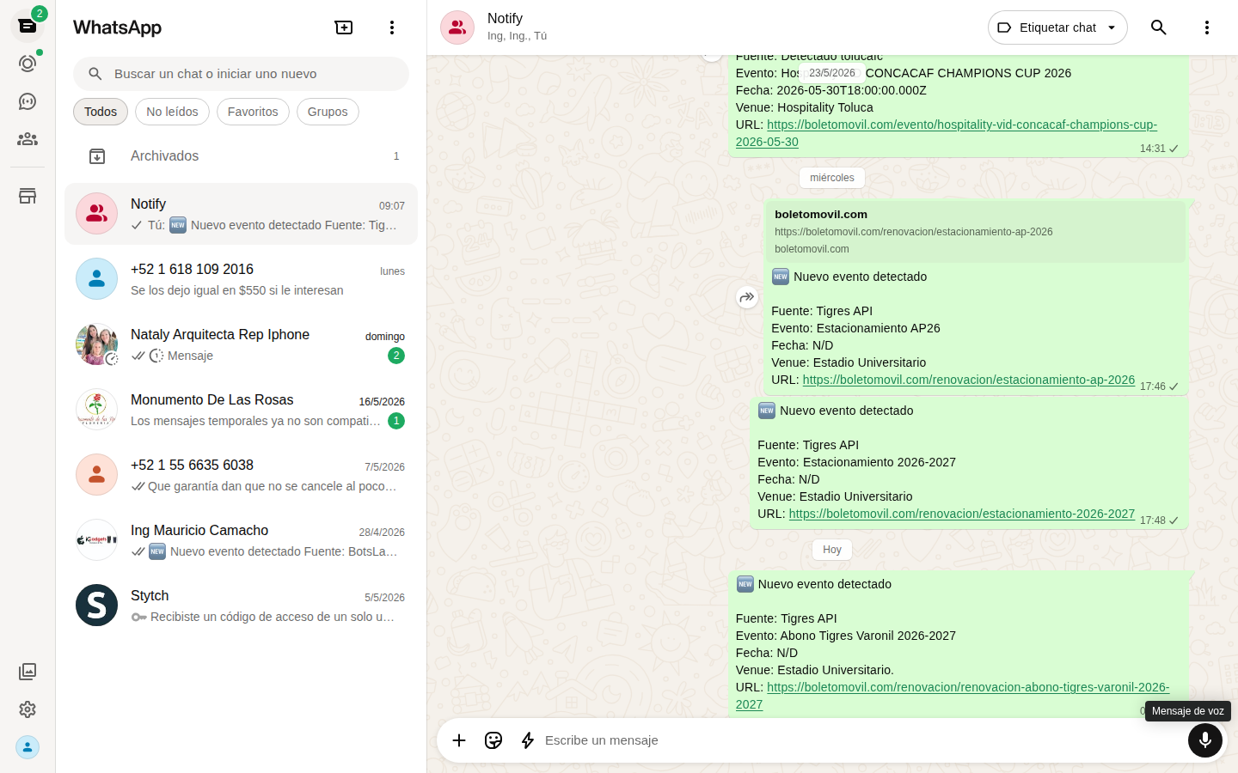Open the boletomovil.com link preview card
This screenshot has width=1238, height=773.
[976, 231]
